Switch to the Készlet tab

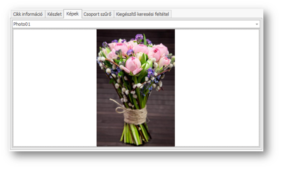coord(55,14)
